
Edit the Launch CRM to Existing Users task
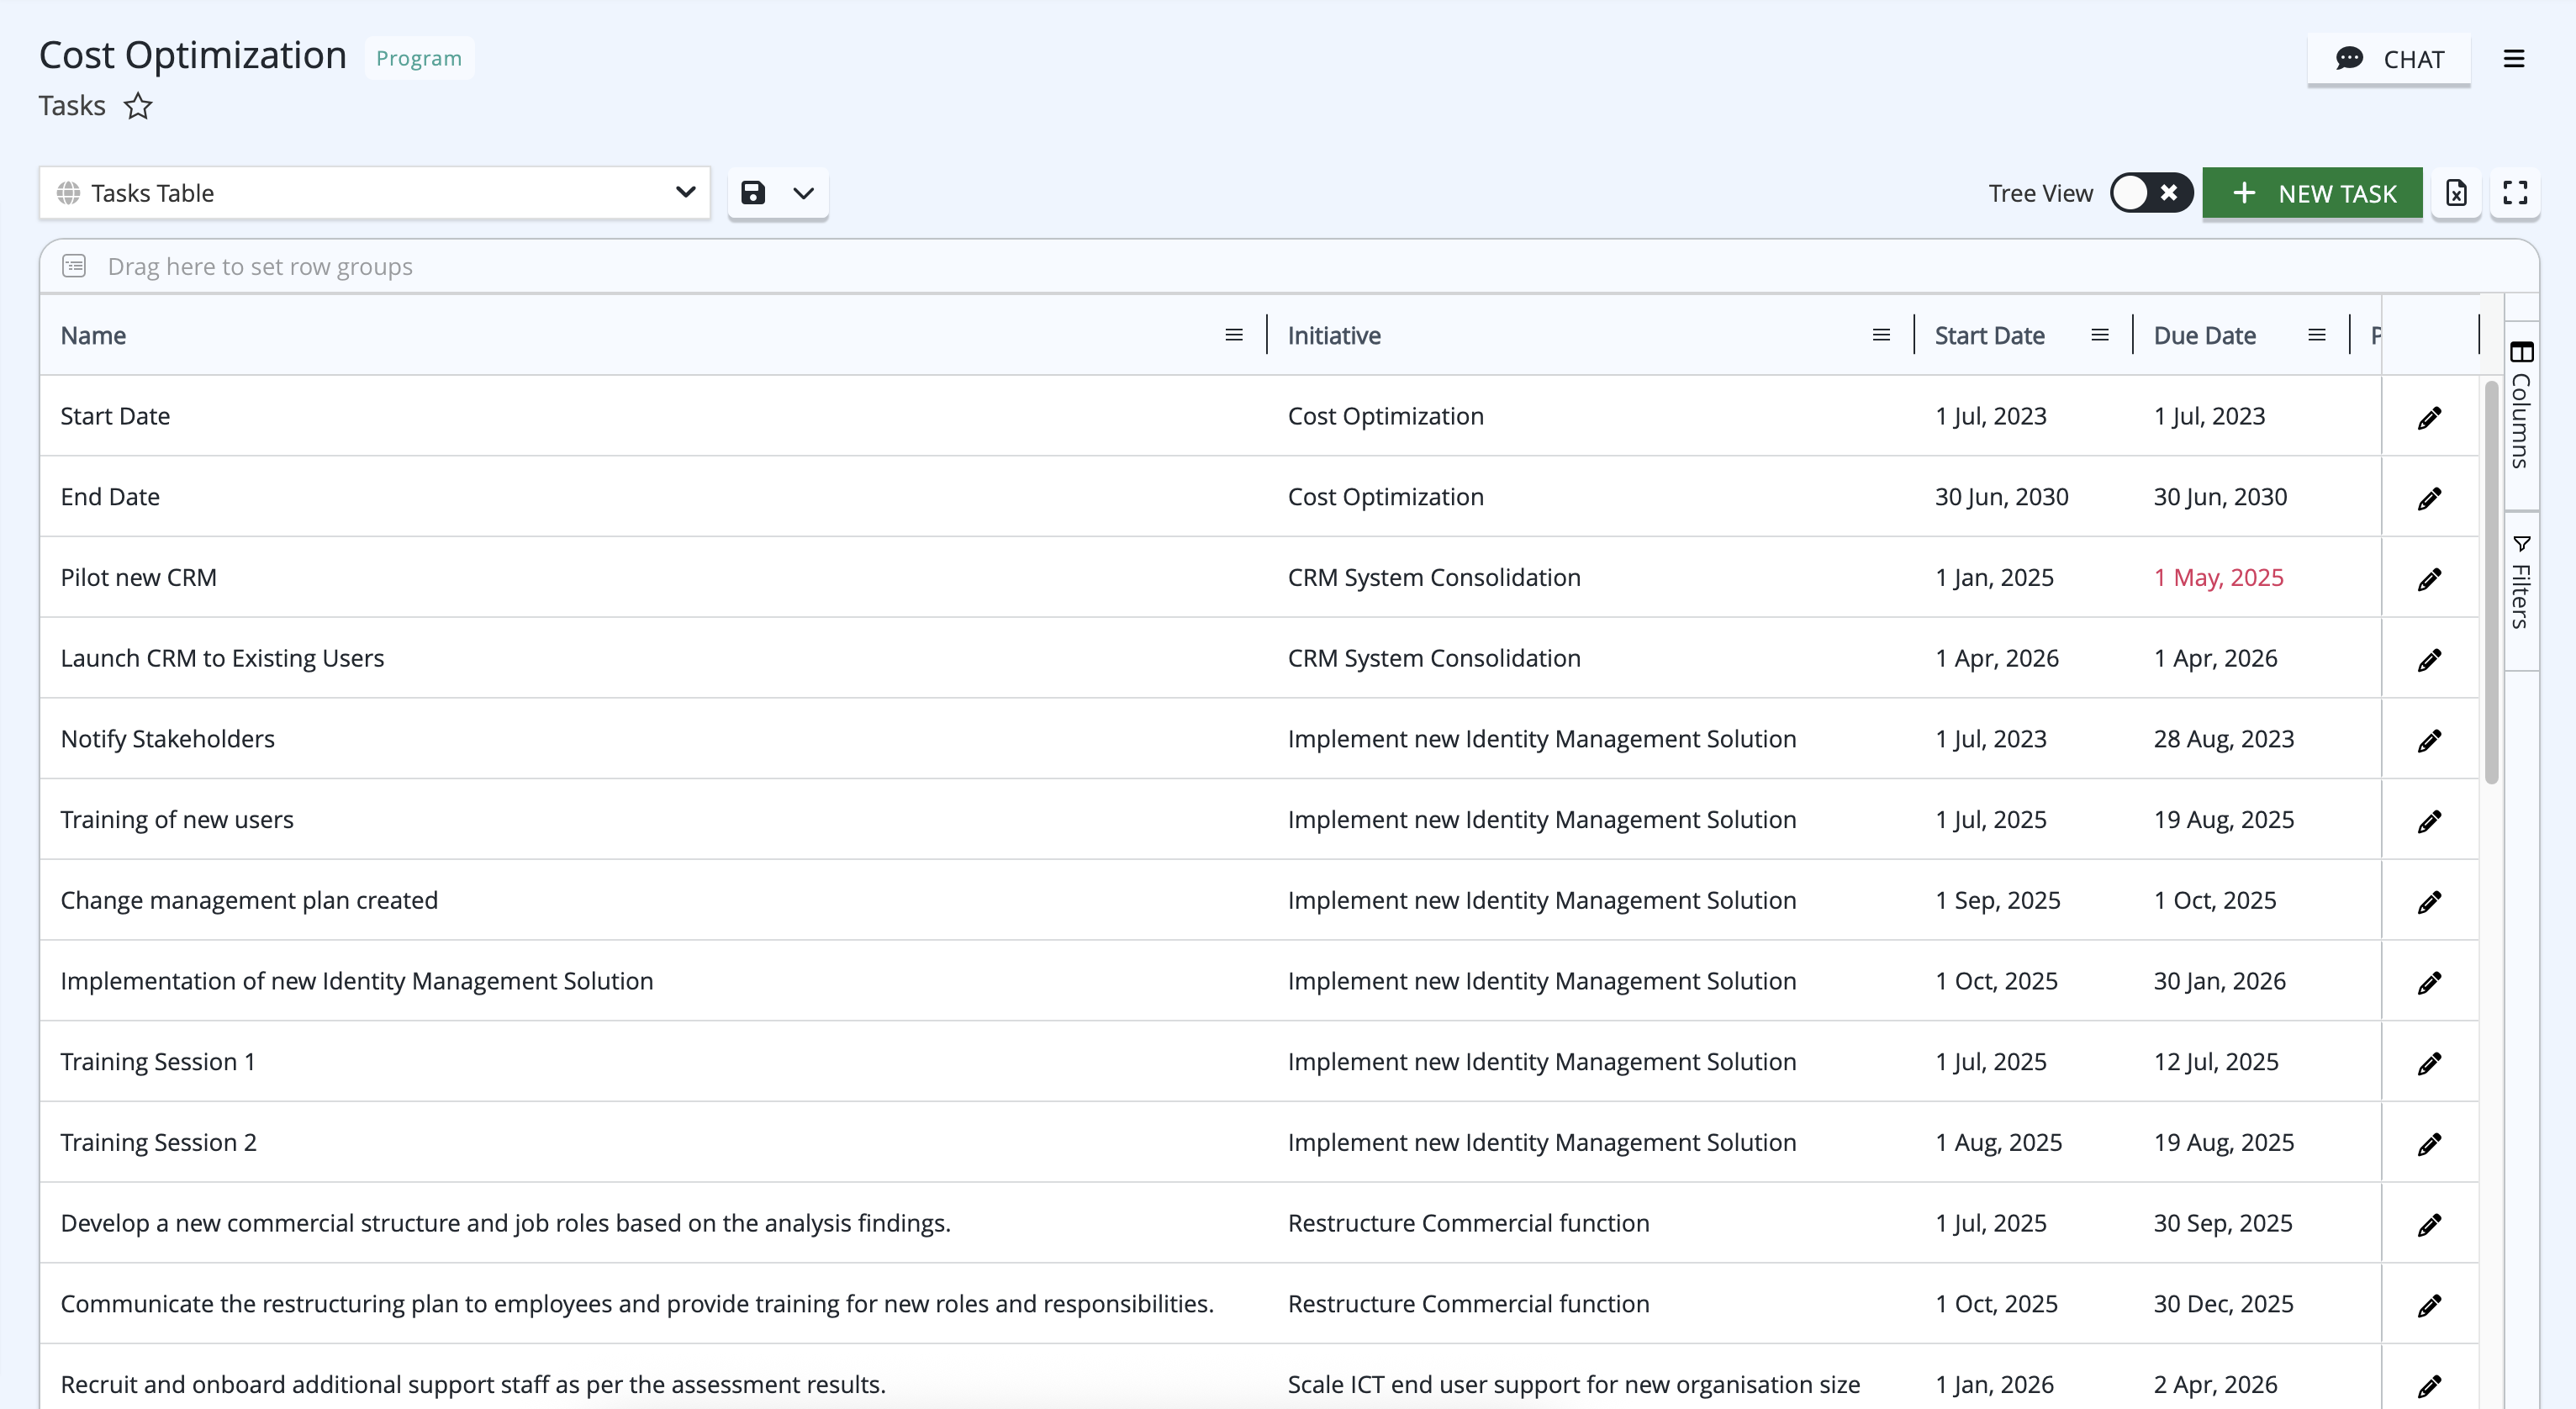(2430, 660)
